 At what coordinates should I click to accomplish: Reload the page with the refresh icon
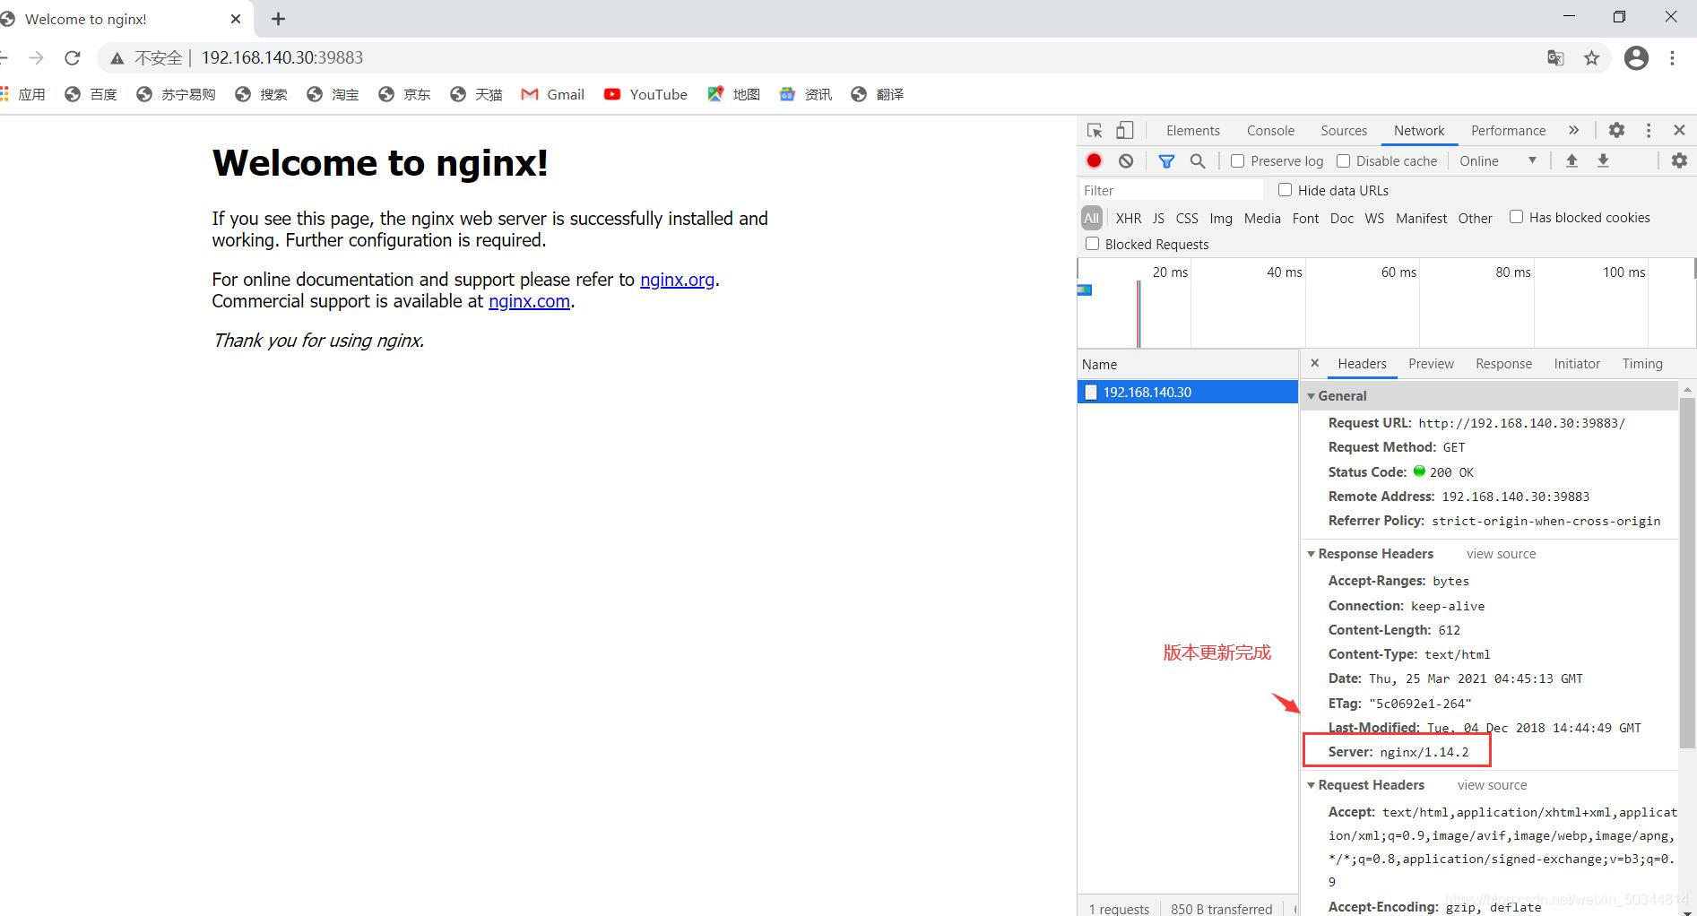coord(73,58)
